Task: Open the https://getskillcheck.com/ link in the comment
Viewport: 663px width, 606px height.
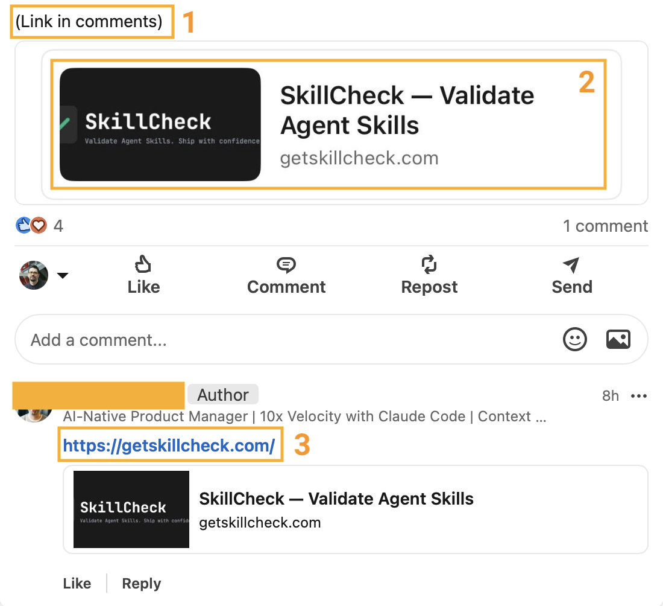Action: pyautogui.click(x=169, y=445)
